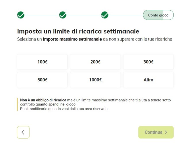The image size is (185, 154).
Task: Click the progress line between second and third checkmarks
Action: [84, 15]
